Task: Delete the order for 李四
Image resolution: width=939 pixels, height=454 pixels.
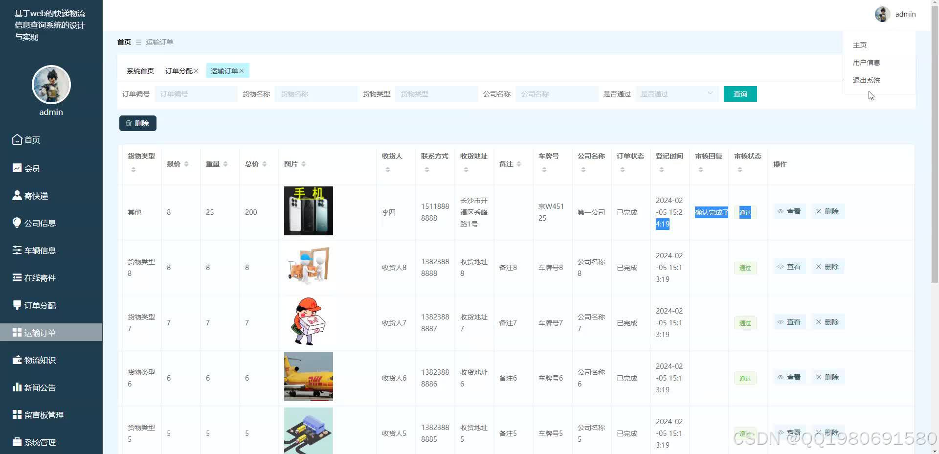Action: coord(827,211)
